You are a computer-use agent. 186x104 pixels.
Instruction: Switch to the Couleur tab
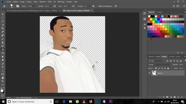pyautogui.click(x=160, y=12)
